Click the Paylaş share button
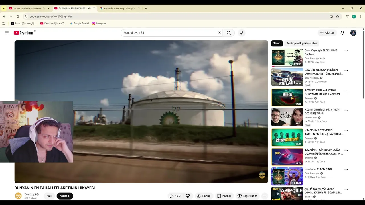365x205 pixels. 204,196
